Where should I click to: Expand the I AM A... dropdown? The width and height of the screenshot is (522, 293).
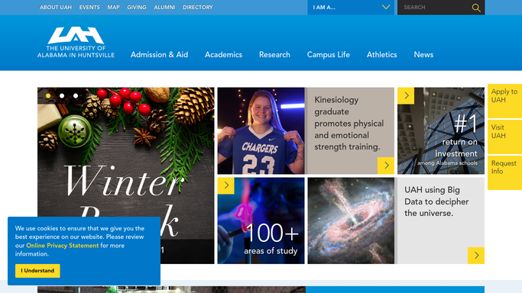pyautogui.click(x=351, y=8)
